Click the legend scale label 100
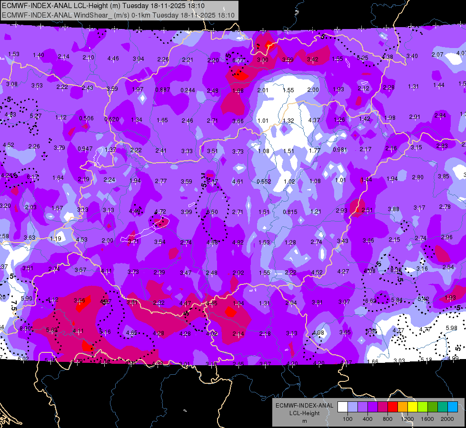The image size is (466, 428). click(347, 419)
